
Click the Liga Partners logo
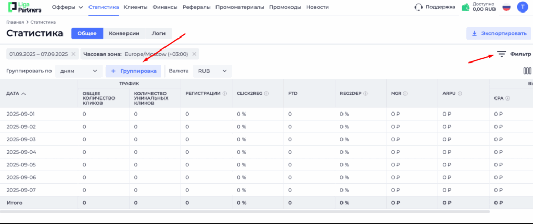click(x=24, y=7)
